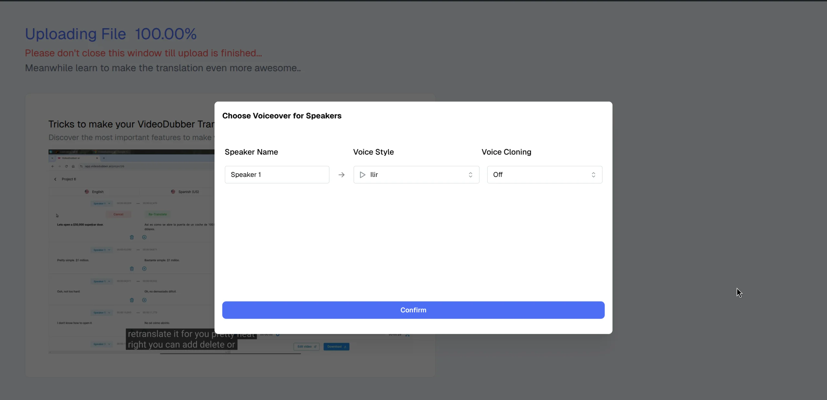Click the external-link icon on Edit video
Screen dimensions: 827x400
(x=316, y=347)
